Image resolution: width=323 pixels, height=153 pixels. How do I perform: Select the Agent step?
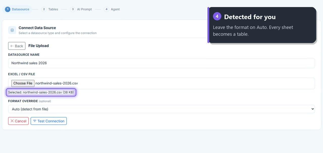tap(112, 9)
